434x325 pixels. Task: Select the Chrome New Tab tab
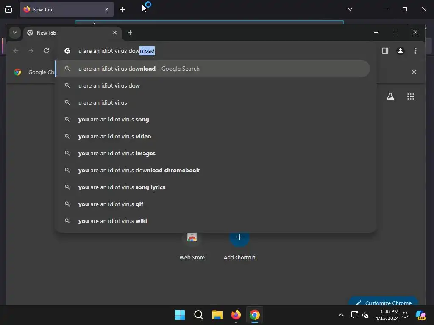[72, 33]
